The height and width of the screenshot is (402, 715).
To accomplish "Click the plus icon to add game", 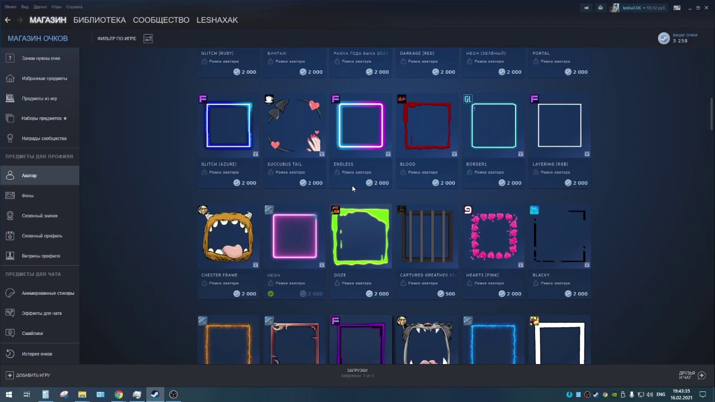I will click(x=9, y=375).
